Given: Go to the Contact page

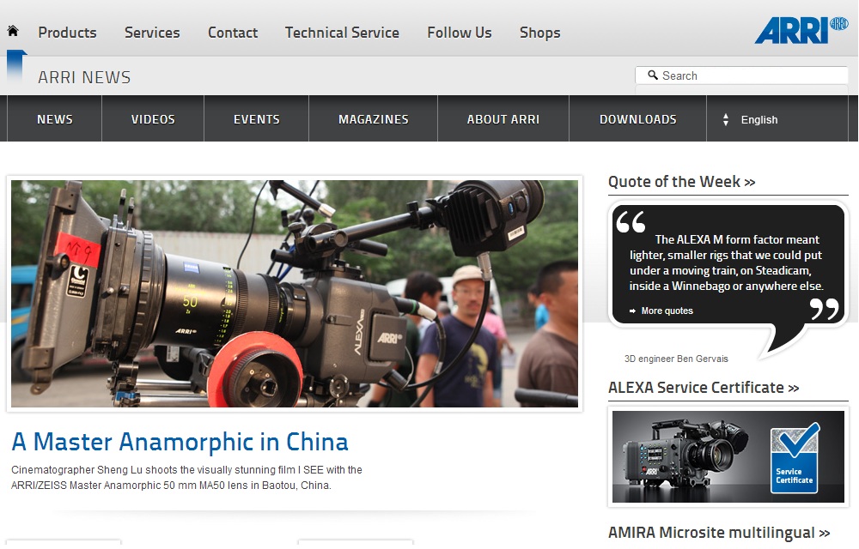Looking at the screenshot, I should tap(233, 33).
